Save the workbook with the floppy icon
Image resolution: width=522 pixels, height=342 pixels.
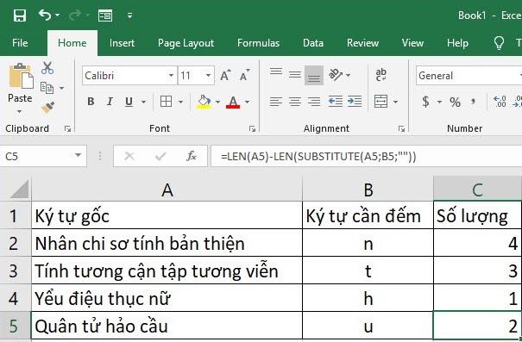pyautogui.click(x=19, y=16)
